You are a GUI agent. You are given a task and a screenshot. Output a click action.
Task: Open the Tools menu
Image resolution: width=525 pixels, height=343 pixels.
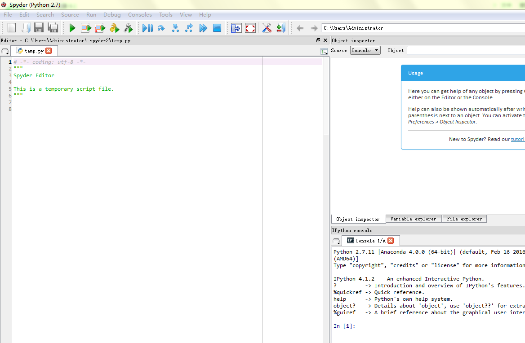coord(166,15)
